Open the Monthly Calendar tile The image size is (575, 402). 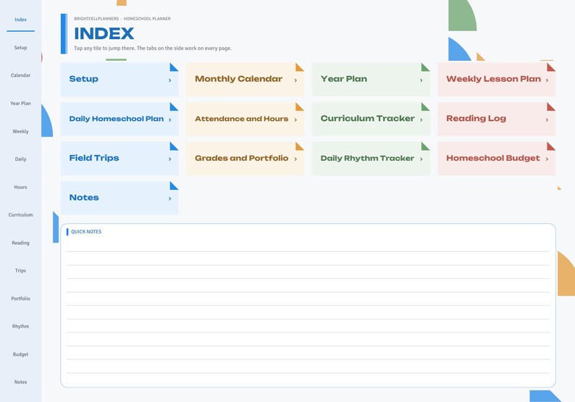[245, 79]
